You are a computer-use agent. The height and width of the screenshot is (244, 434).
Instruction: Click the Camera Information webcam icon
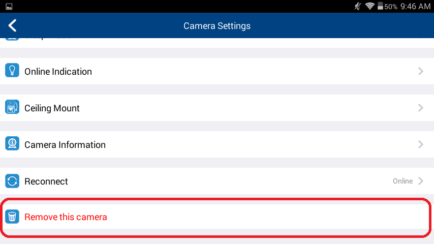click(x=12, y=143)
